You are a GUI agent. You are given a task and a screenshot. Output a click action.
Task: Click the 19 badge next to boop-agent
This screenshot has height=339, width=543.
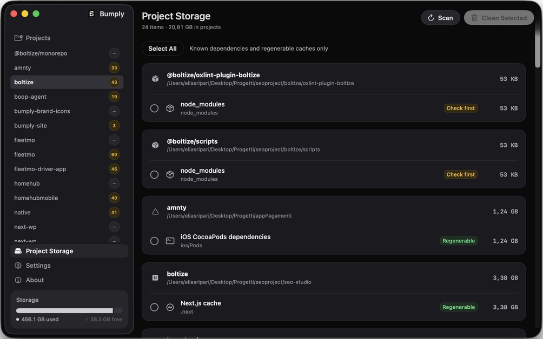[x=114, y=97]
